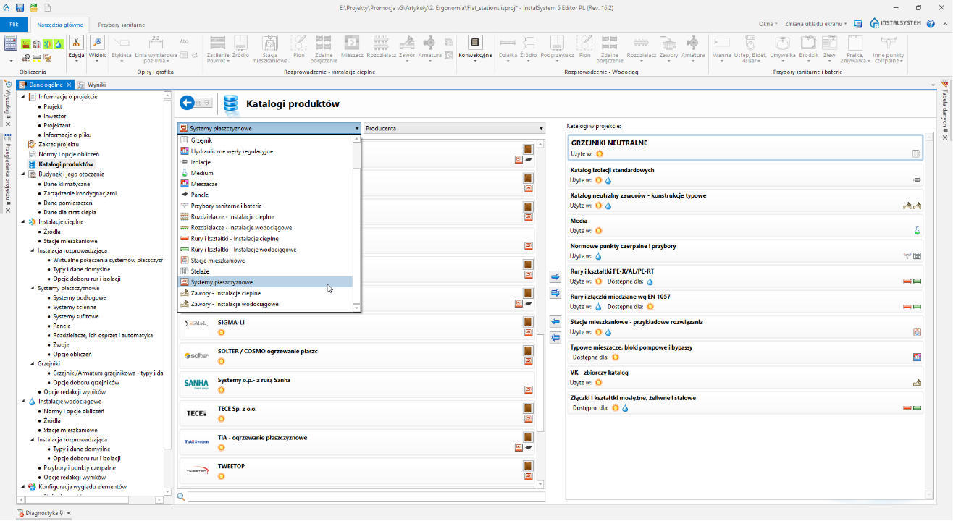Remove all catalogs with lower left arrow
The height and width of the screenshot is (521, 953).
pyautogui.click(x=555, y=337)
